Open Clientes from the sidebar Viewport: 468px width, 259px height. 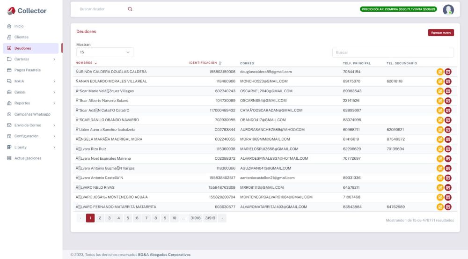point(22,37)
